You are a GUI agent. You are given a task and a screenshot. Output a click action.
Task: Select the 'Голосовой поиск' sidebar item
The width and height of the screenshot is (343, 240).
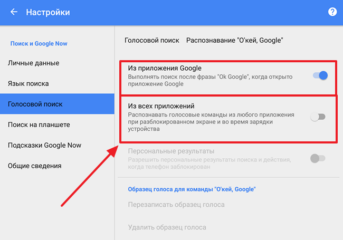tap(57, 104)
